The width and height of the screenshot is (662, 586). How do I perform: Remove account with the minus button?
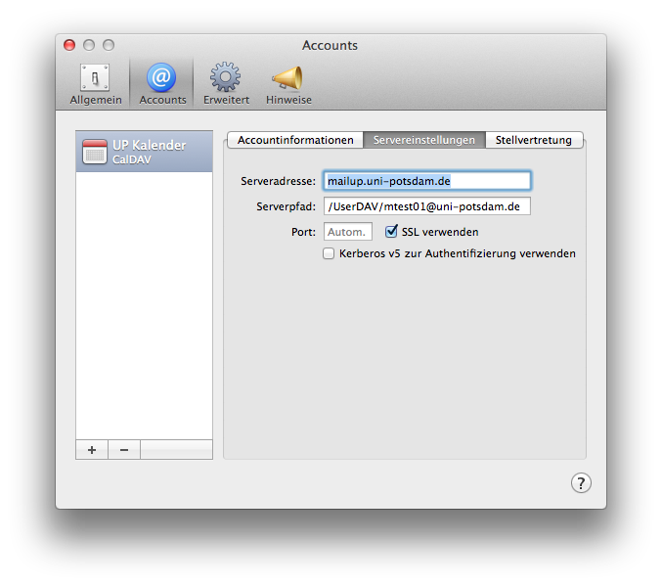point(123,450)
